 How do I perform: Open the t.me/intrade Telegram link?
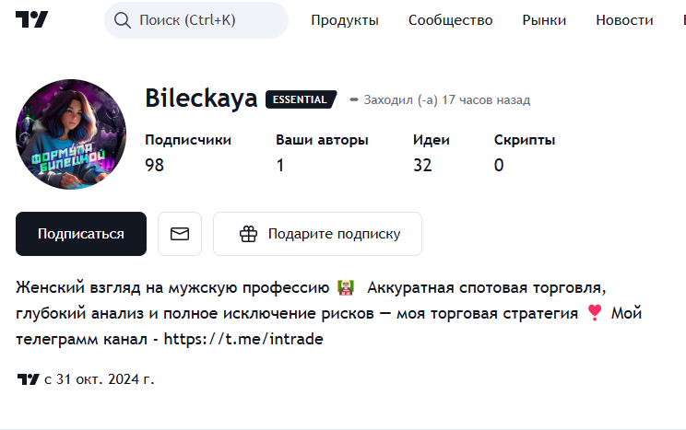click(243, 340)
